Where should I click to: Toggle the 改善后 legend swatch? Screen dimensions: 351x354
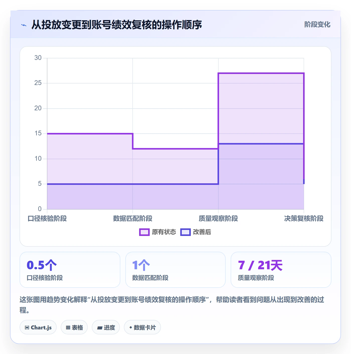tap(186, 232)
